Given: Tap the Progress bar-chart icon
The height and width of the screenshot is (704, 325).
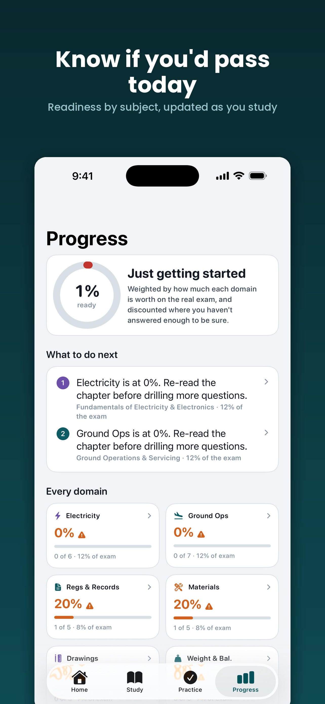Looking at the screenshot, I should tap(246, 677).
